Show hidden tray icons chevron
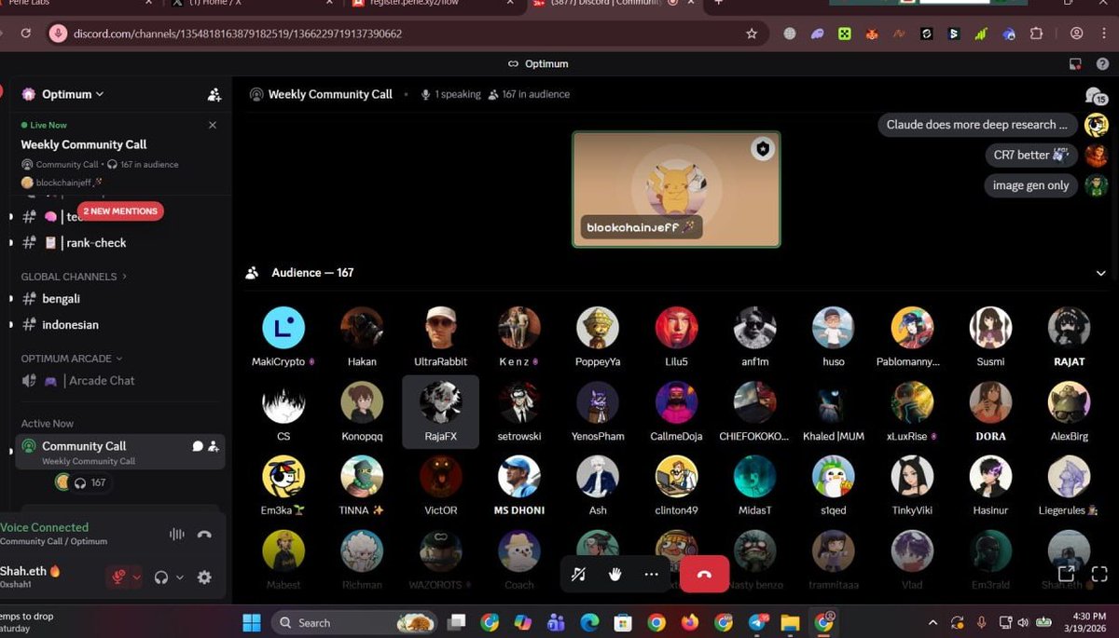The width and height of the screenshot is (1119, 638). point(932,622)
